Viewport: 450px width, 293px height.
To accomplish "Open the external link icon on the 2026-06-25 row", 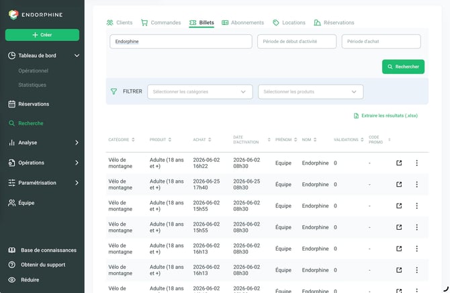I will click(x=399, y=184).
